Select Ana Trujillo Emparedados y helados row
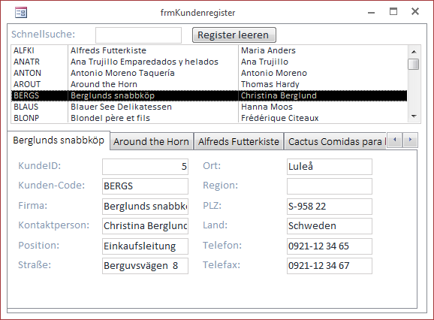The width and height of the screenshot is (434, 320). coord(209,62)
